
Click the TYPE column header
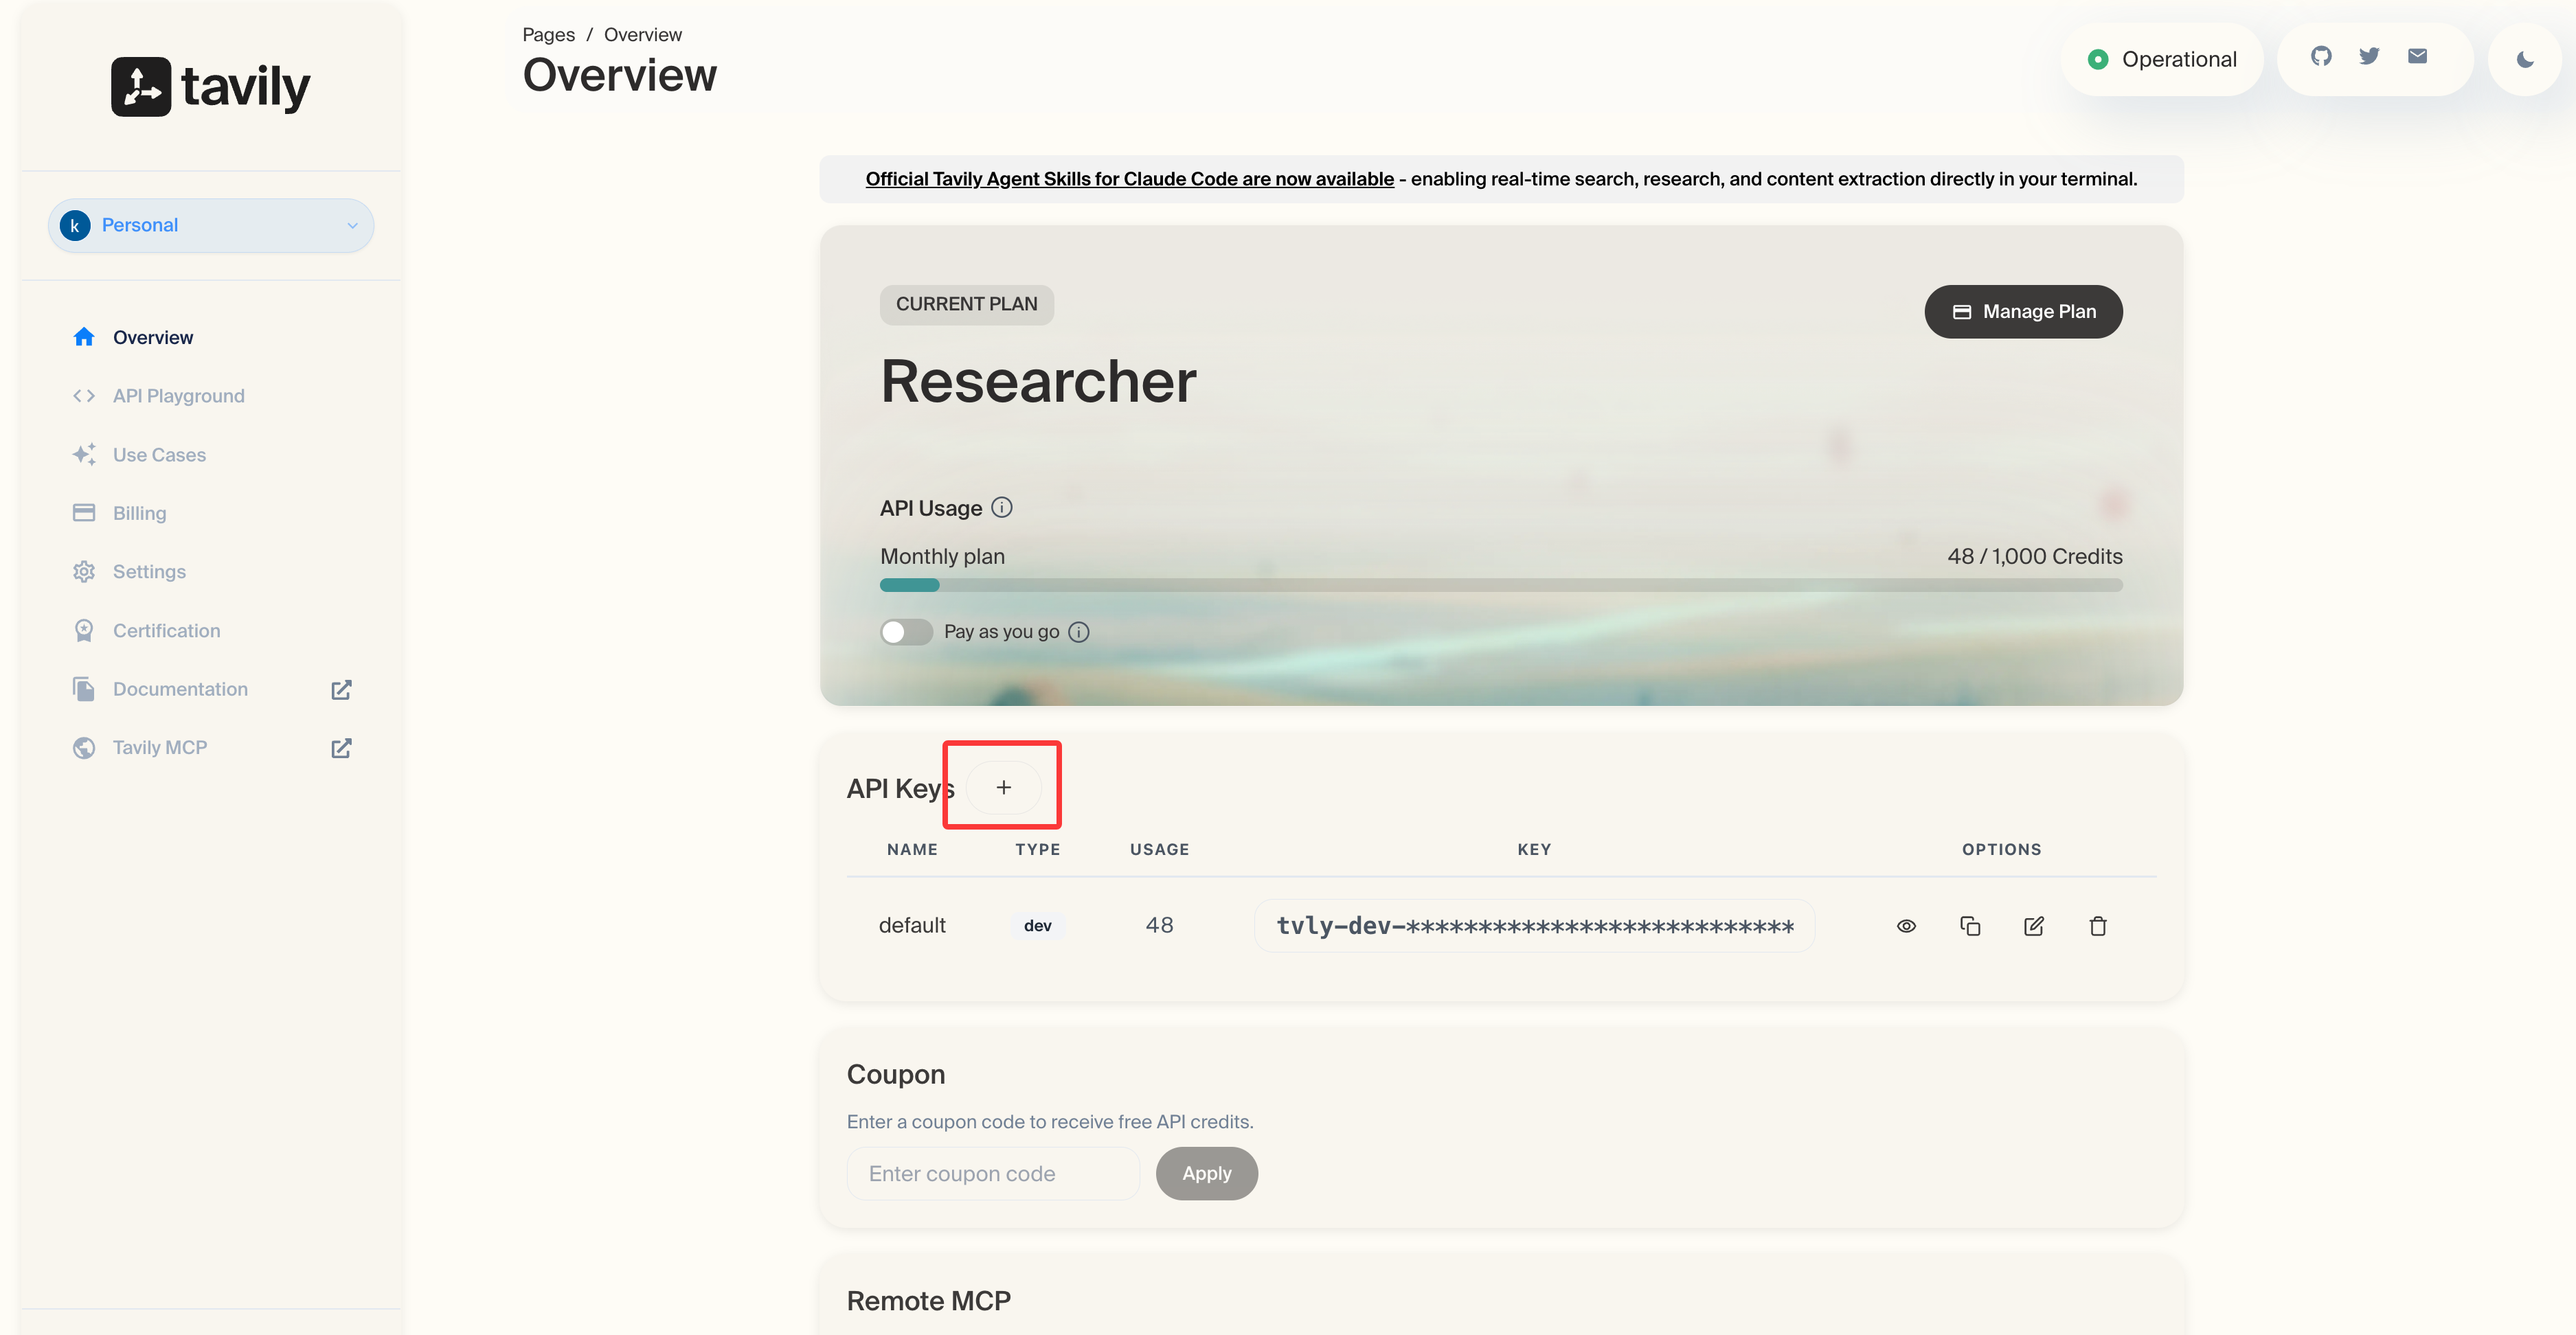tap(1037, 850)
